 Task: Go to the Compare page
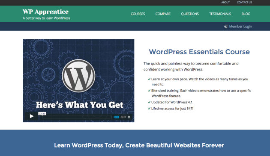click(163, 14)
